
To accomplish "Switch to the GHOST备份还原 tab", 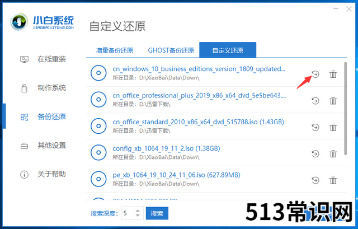I will [171, 50].
